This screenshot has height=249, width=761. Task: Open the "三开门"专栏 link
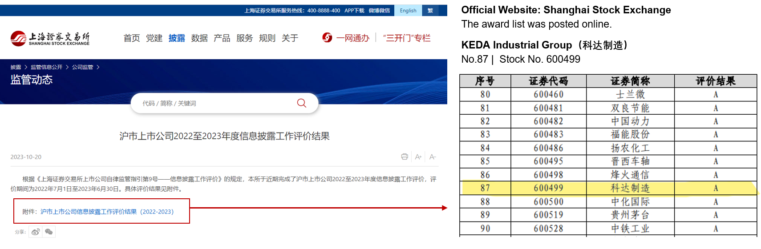point(407,38)
